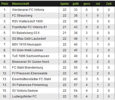This screenshot has height=100, width=115.
Task: Open Werderaner FC Viktoria team entry
Action: click(28, 10)
